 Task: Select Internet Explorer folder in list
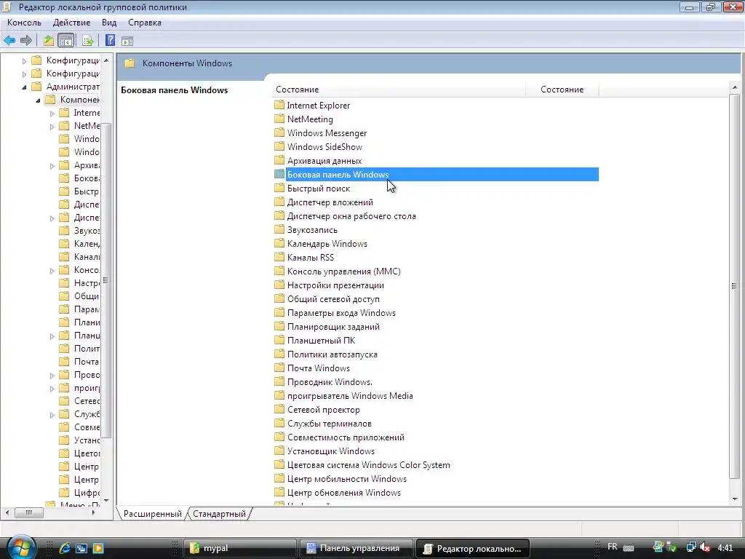pyautogui.click(x=312, y=106)
